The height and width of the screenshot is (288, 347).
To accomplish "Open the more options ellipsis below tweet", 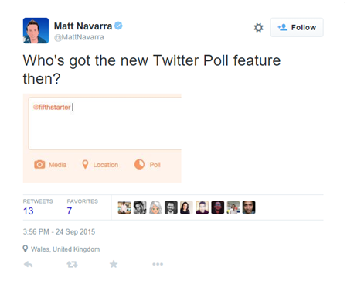I will click(x=158, y=264).
